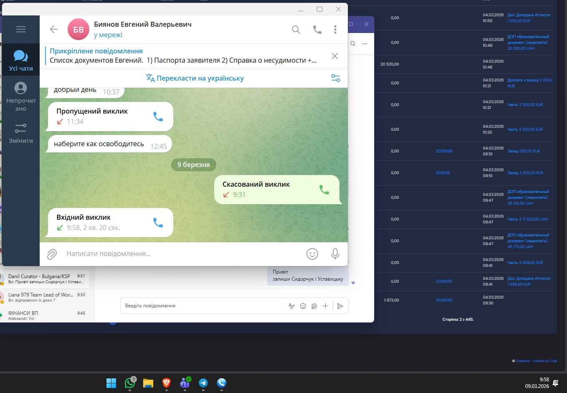Open File Explorer from the taskbar
567x393 pixels.
tap(148, 383)
